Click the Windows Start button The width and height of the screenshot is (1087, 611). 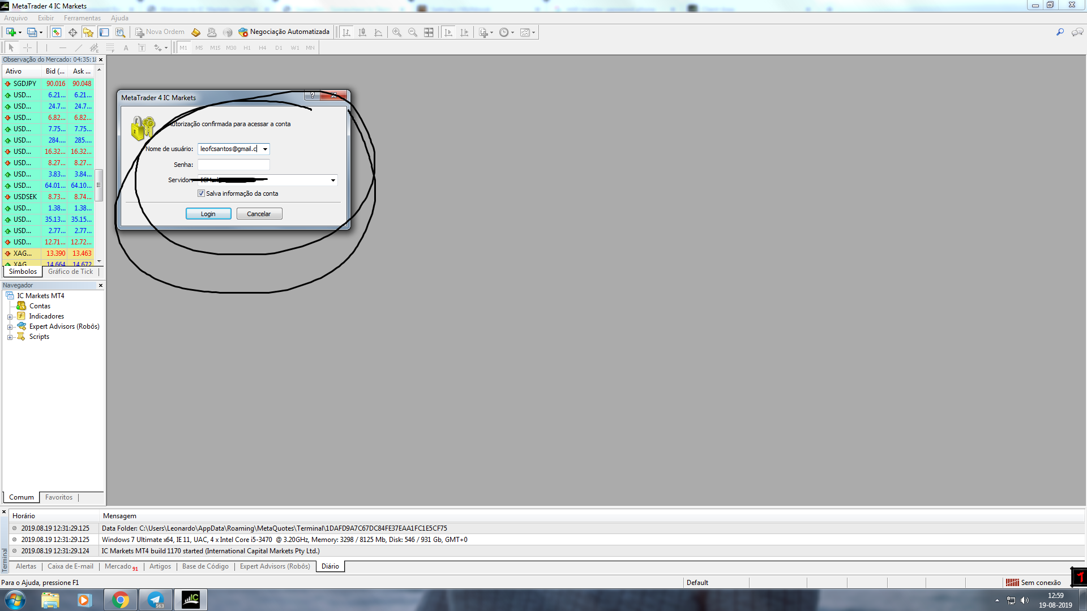point(15,600)
